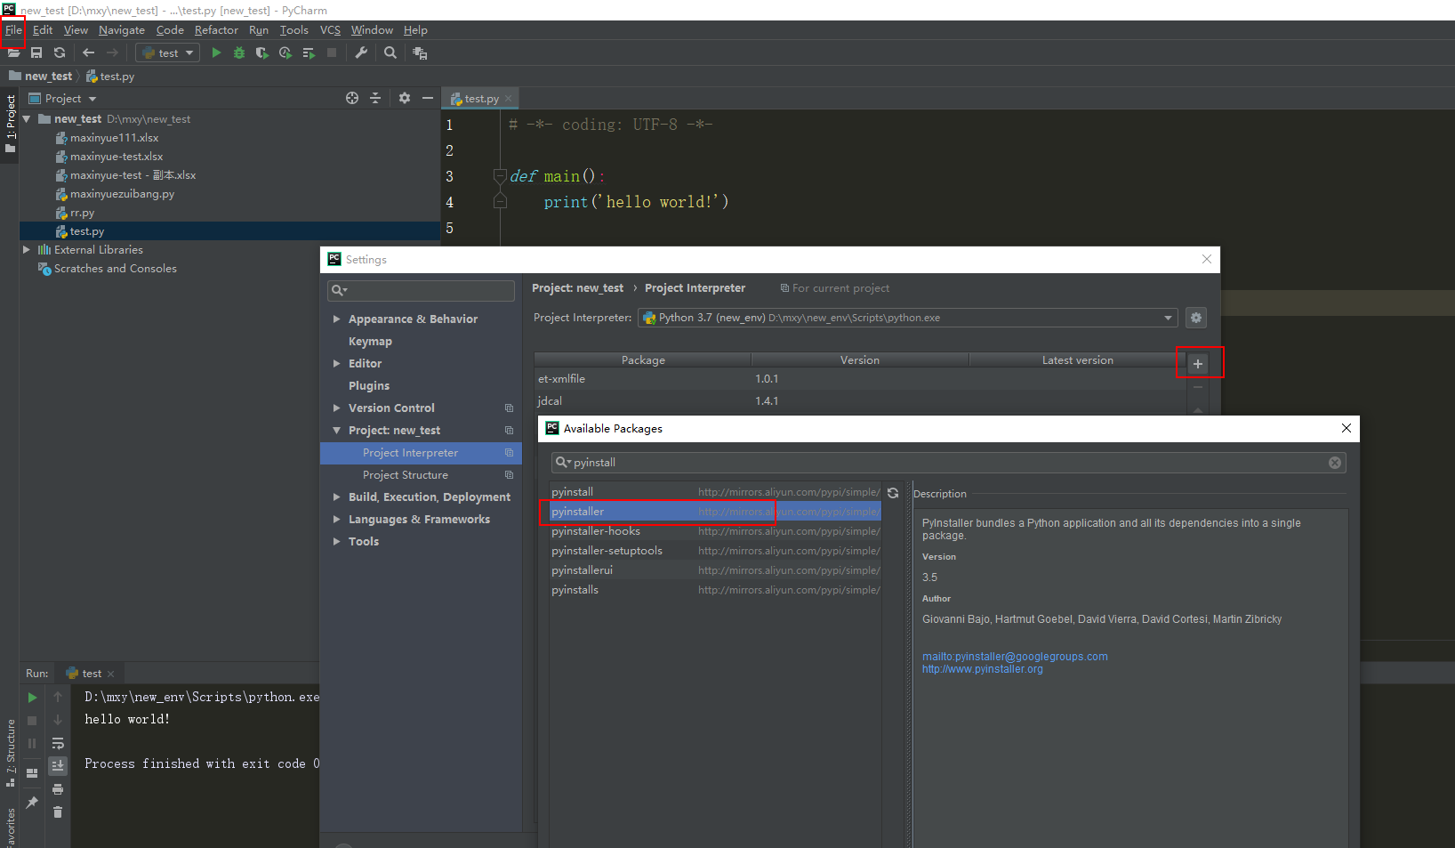Open the Project Interpreter combo box
The width and height of the screenshot is (1455, 848).
pos(907,318)
